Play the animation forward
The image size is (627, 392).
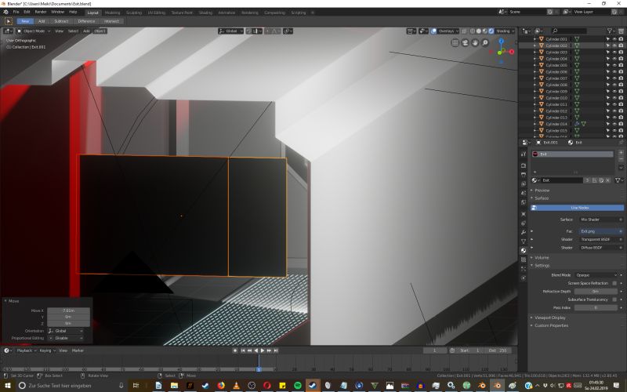(x=263, y=350)
